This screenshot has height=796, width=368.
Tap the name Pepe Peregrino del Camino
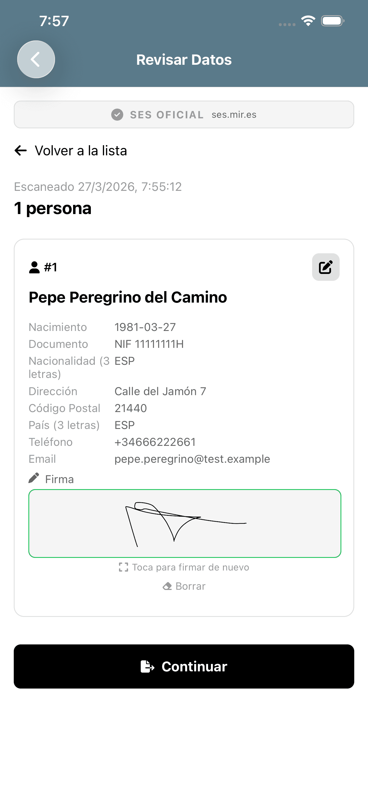click(128, 297)
